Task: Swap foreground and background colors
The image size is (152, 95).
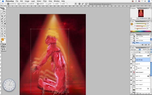Action: [x=5, y=39]
